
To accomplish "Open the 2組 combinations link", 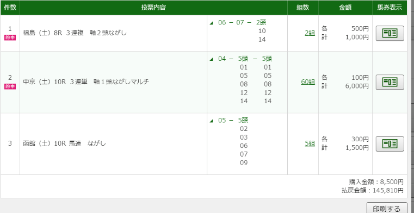I will coord(310,33).
